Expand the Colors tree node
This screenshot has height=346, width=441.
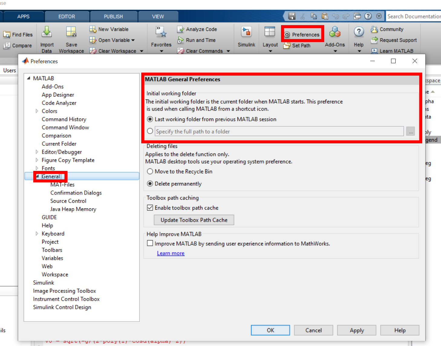[37, 111]
